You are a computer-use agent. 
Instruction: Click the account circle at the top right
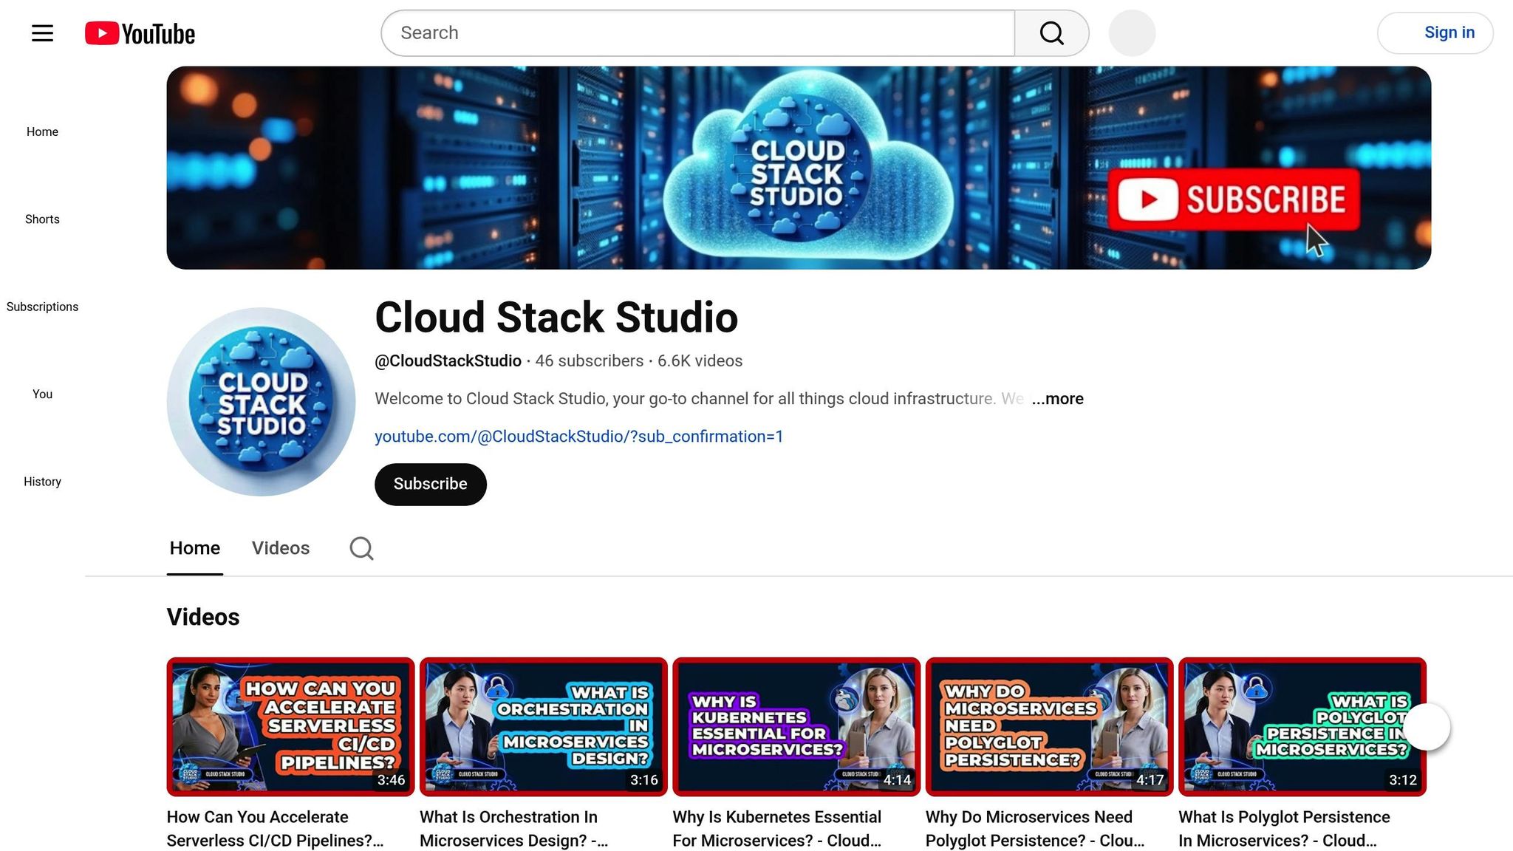pos(1133,33)
